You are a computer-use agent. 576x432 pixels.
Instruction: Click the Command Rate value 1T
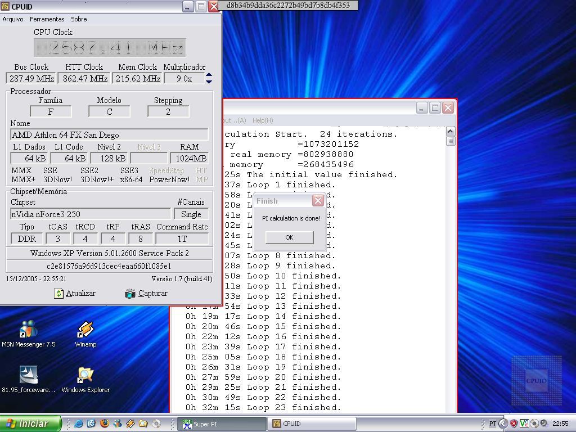tap(182, 238)
